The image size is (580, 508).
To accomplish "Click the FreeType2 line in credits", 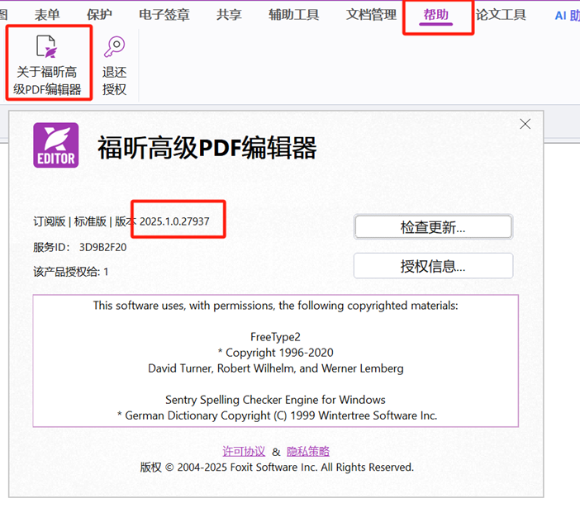I will (275, 337).
